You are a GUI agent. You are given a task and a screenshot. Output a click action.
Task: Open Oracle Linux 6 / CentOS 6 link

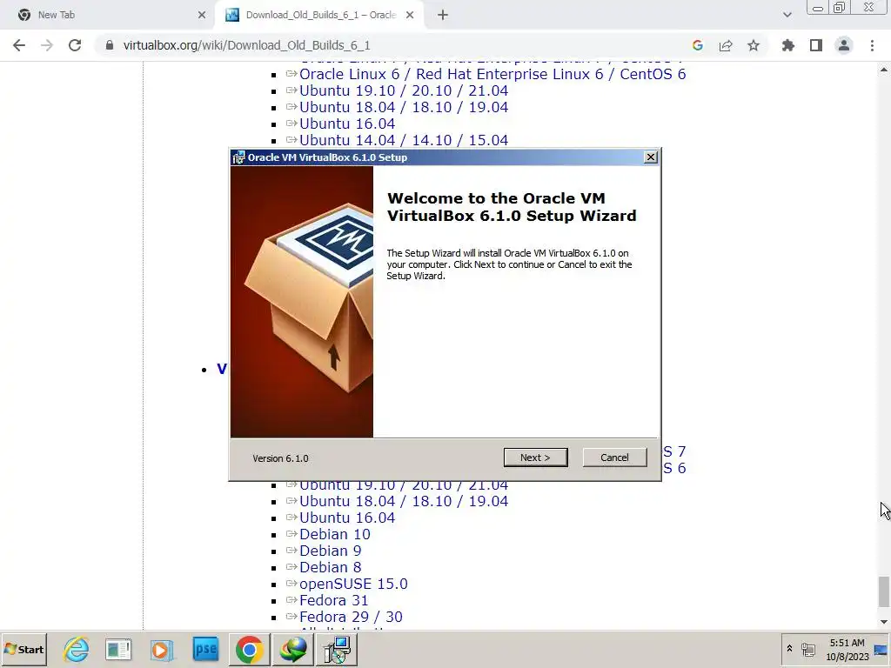click(x=492, y=74)
